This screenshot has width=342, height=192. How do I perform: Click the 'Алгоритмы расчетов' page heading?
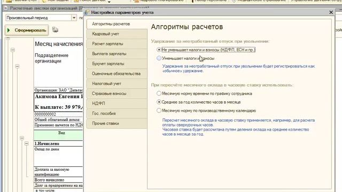[187, 27]
